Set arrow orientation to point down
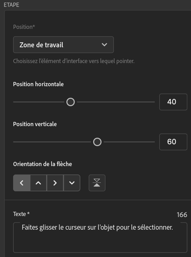191x257 pixels. pyautogui.click(x=72, y=183)
